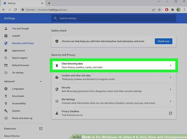Open the profile avatar icon
The width and height of the screenshot is (187, 139).
(178, 10)
